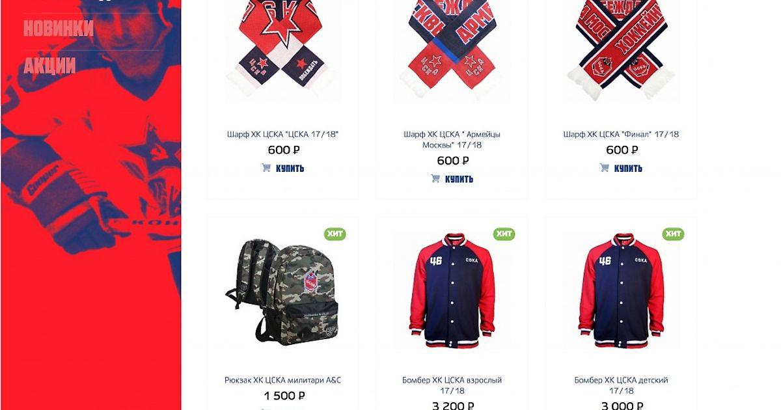Click the ХИТ badge on the camouflage backpack
Viewport: 781px width, 410px height.
point(335,234)
